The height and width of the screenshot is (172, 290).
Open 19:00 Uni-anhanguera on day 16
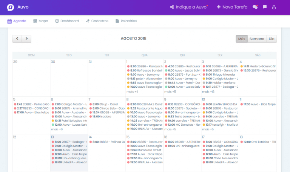182,146
